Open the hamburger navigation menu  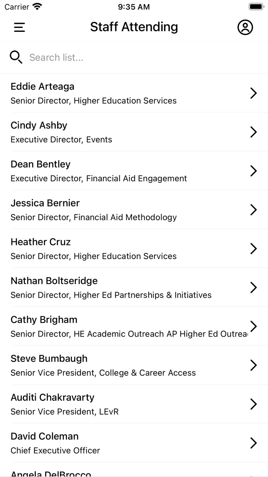coord(19,27)
